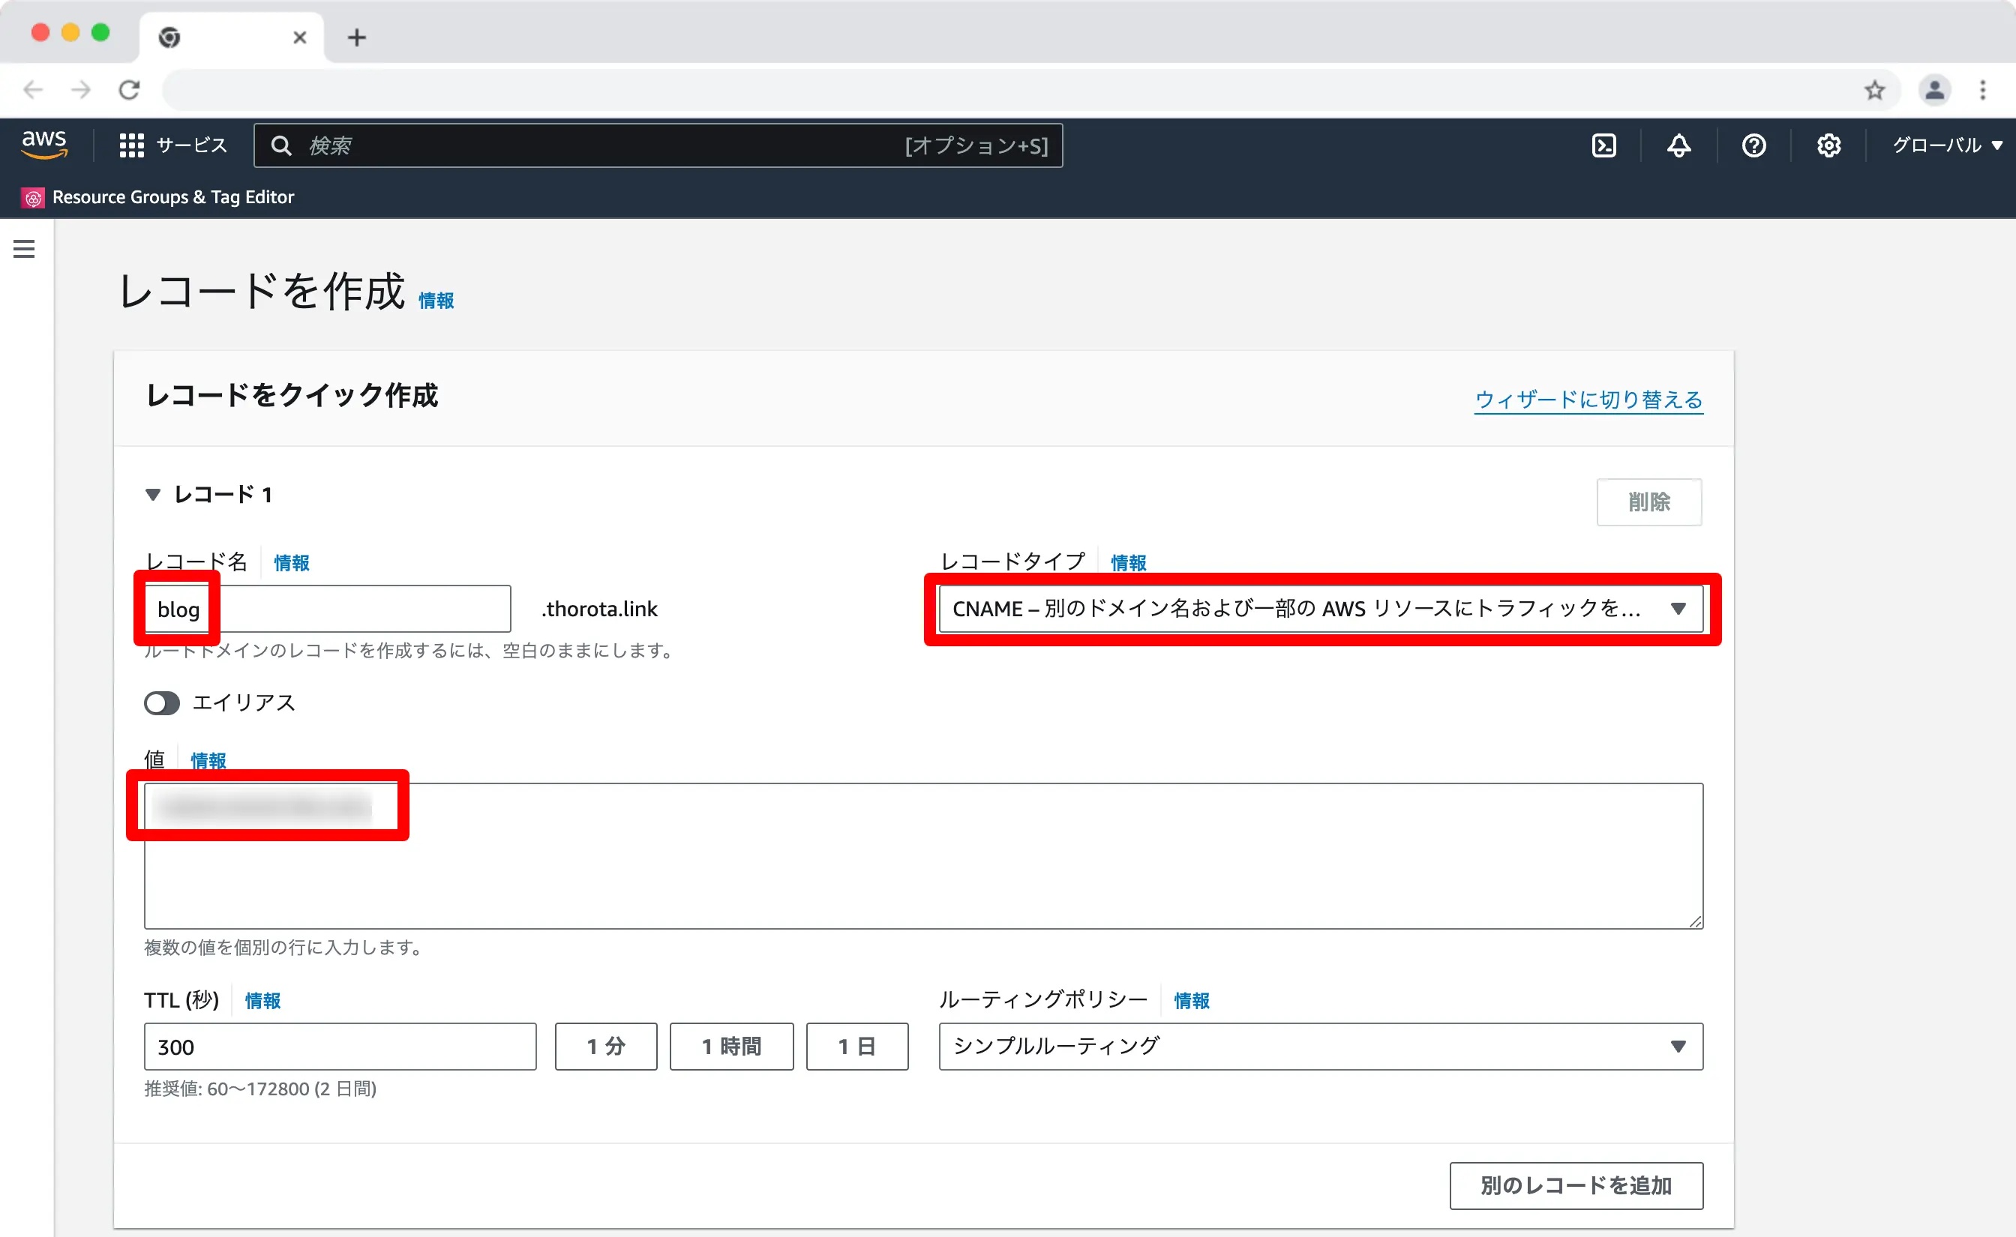Click the AWS logo home icon

(44, 144)
